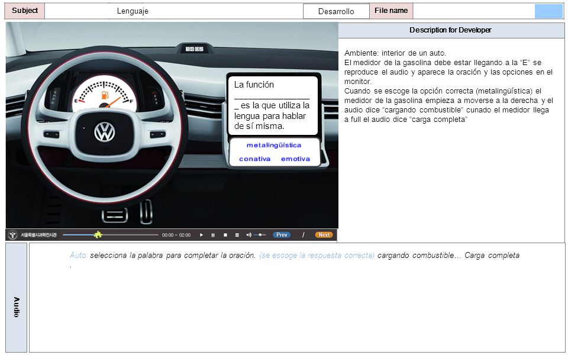Click the 'E' empty mark on fuel gauge

coord(76,101)
